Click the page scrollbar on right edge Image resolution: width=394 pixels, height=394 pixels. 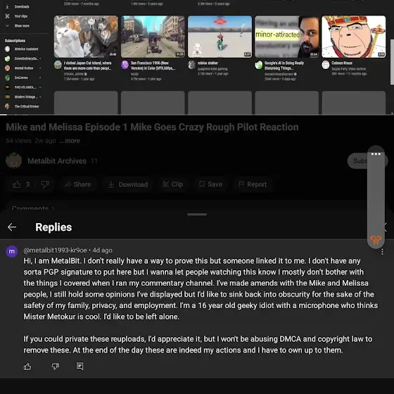point(392,62)
